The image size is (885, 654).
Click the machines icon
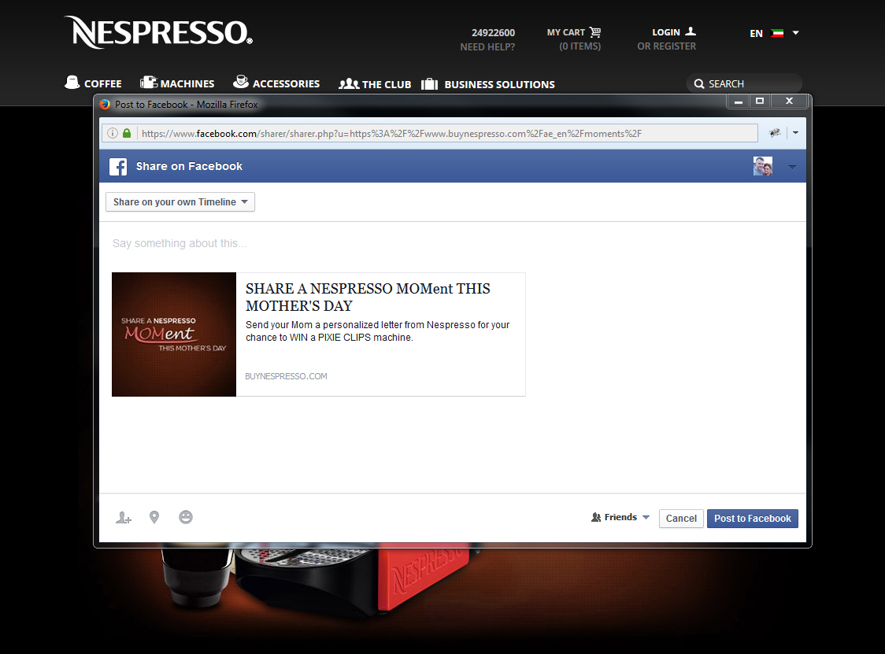[x=149, y=83]
